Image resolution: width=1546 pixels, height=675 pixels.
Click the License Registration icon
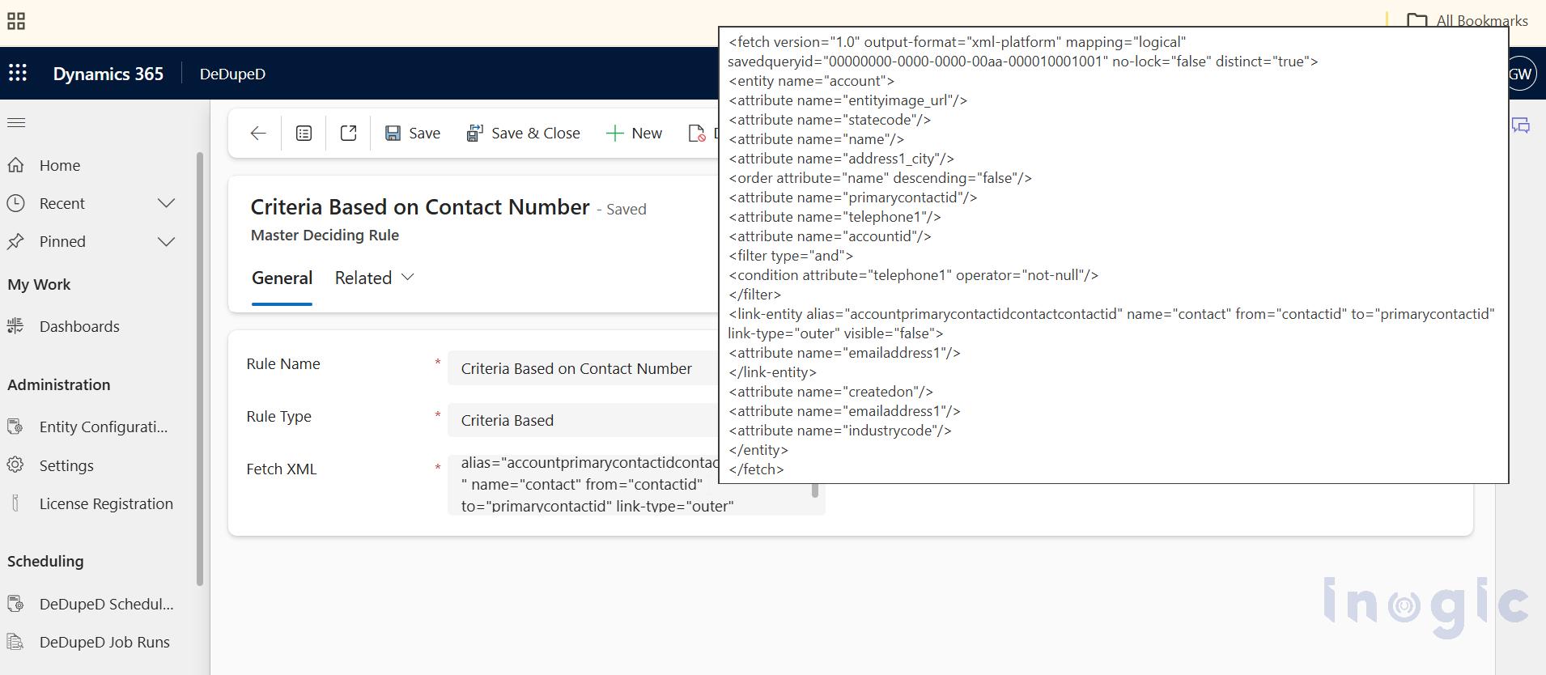tap(15, 503)
